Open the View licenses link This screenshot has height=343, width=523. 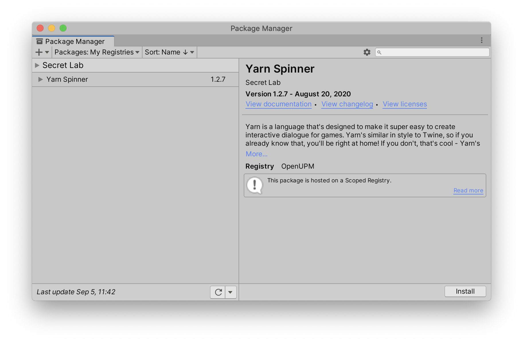click(x=405, y=104)
